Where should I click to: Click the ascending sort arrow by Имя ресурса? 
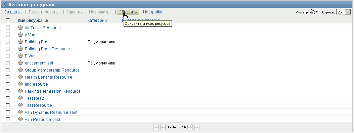click(46, 20)
